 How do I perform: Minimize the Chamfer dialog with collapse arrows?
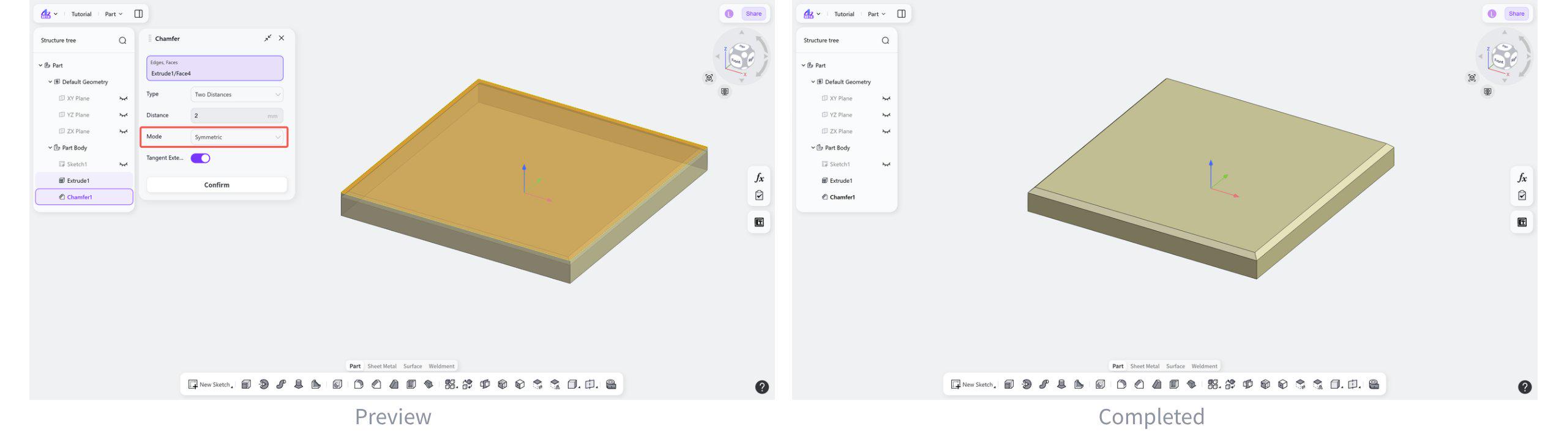267,38
